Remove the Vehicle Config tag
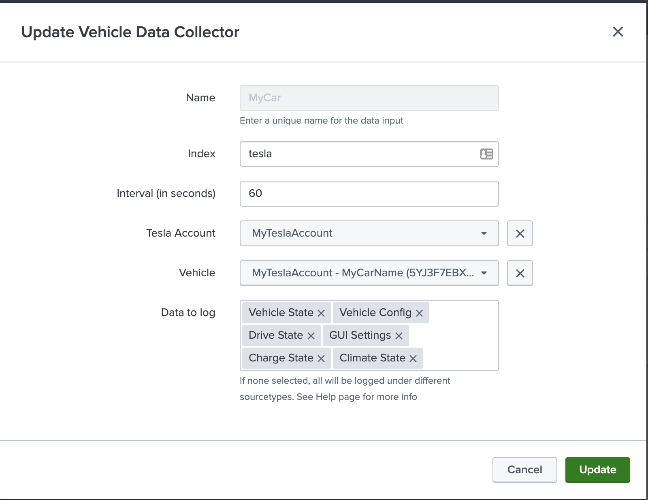This screenshot has height=500, width=648. (419, 313)
